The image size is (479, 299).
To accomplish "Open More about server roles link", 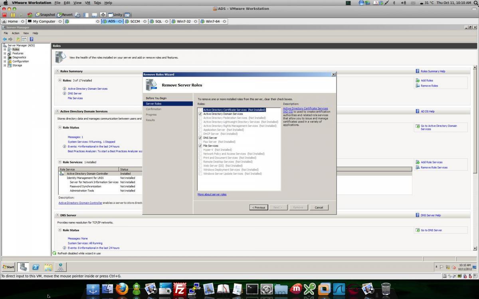I will tap(212, 195).
